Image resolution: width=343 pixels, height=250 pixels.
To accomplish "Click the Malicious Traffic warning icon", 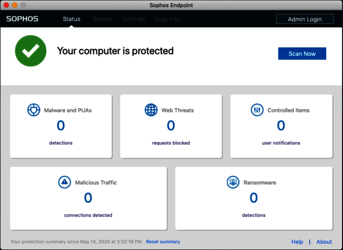I will 65,182.
